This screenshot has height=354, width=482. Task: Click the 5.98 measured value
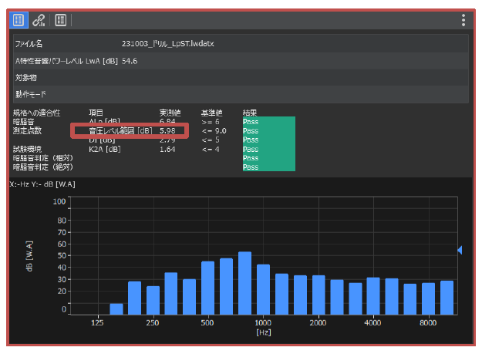(167, 130)
